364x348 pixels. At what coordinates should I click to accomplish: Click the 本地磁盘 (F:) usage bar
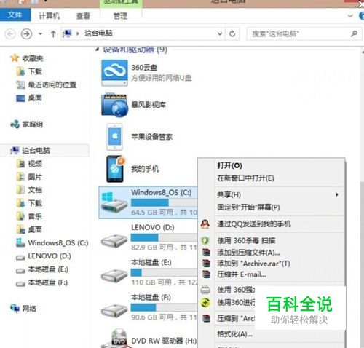point(165,307)
